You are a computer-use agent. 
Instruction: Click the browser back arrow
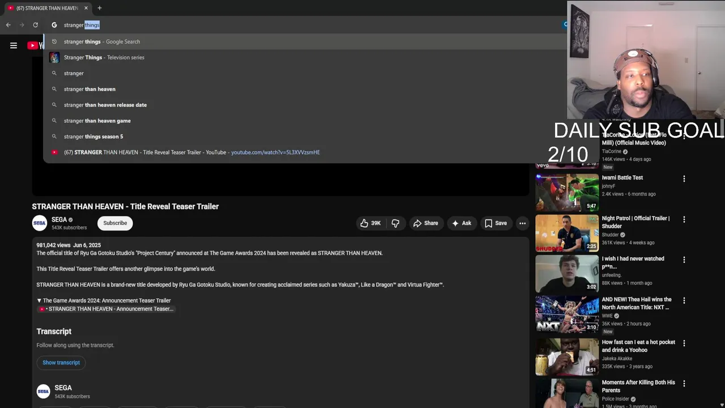(x=8, y=25)
